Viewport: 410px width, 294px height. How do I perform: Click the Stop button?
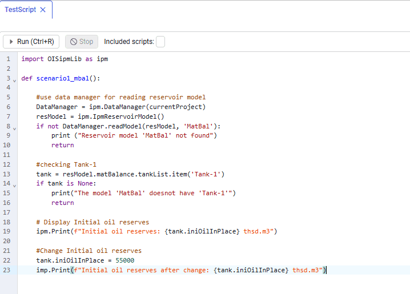pyautogui.click(x=82, y=42)
